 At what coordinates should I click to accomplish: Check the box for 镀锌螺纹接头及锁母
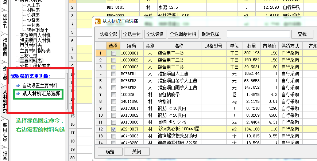coord(113,136)
